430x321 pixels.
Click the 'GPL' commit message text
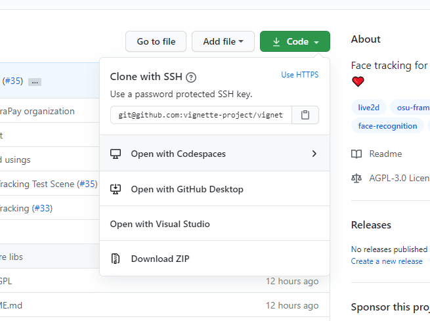tap(6, 281)
